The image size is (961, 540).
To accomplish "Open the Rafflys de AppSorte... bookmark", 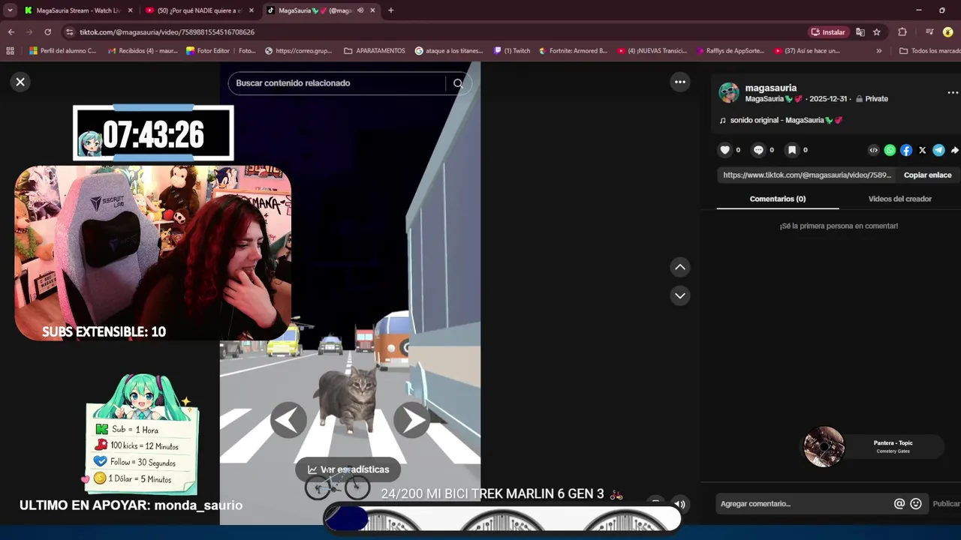I will pyautogui.click(x=730, y=51).
